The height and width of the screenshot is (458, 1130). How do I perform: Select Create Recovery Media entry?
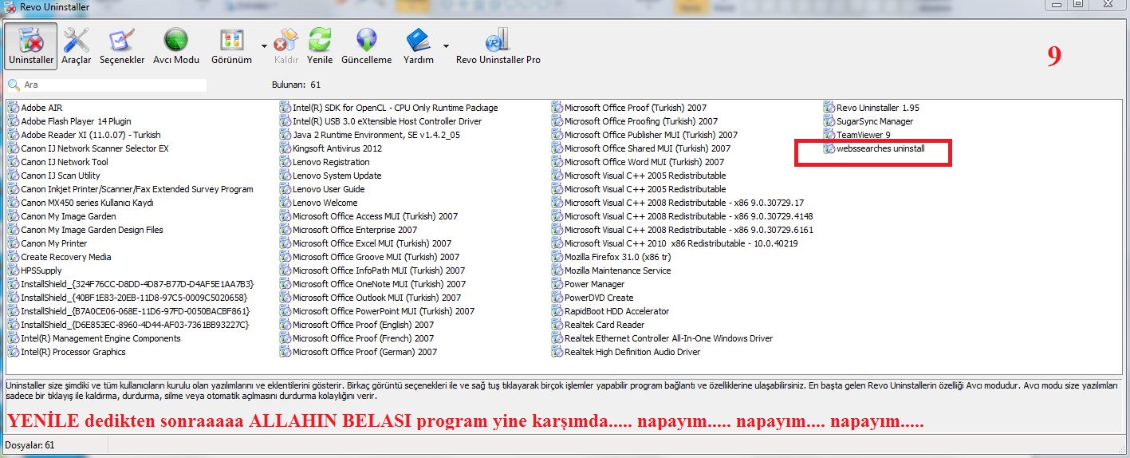coord(60,257)
